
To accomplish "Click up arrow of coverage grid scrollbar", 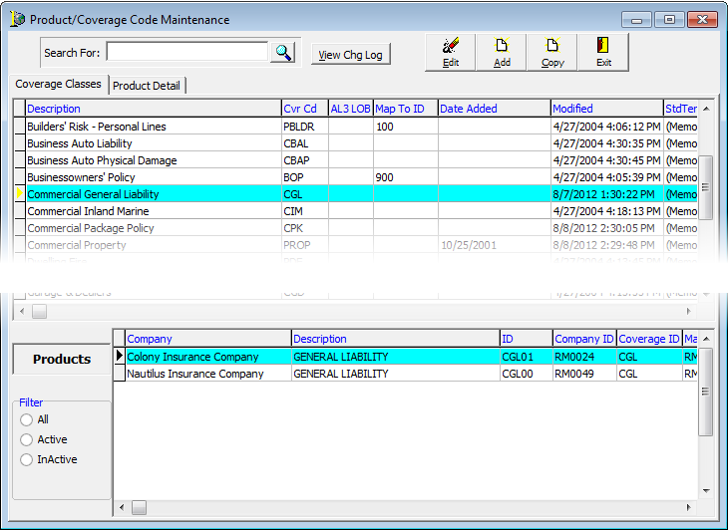I will point(706,109).
